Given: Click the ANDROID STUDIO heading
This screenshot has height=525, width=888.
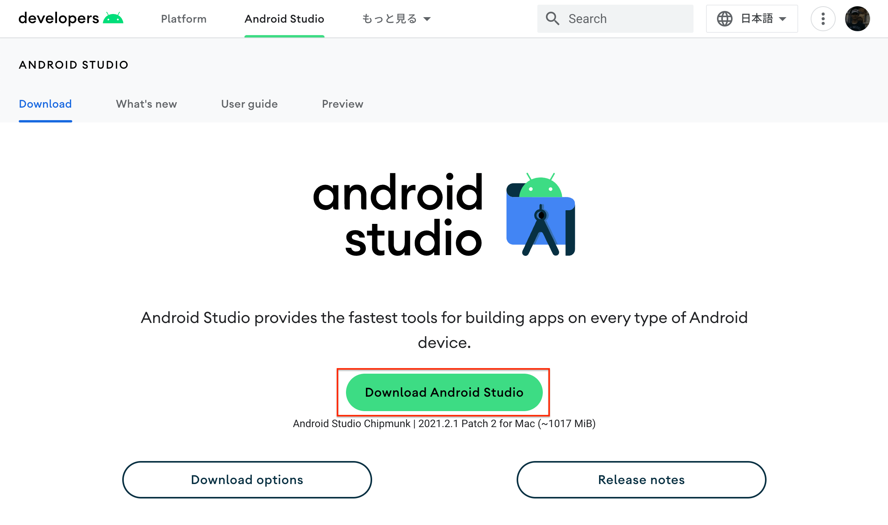Looking at the screenshot, I should [x=74, y=65].
